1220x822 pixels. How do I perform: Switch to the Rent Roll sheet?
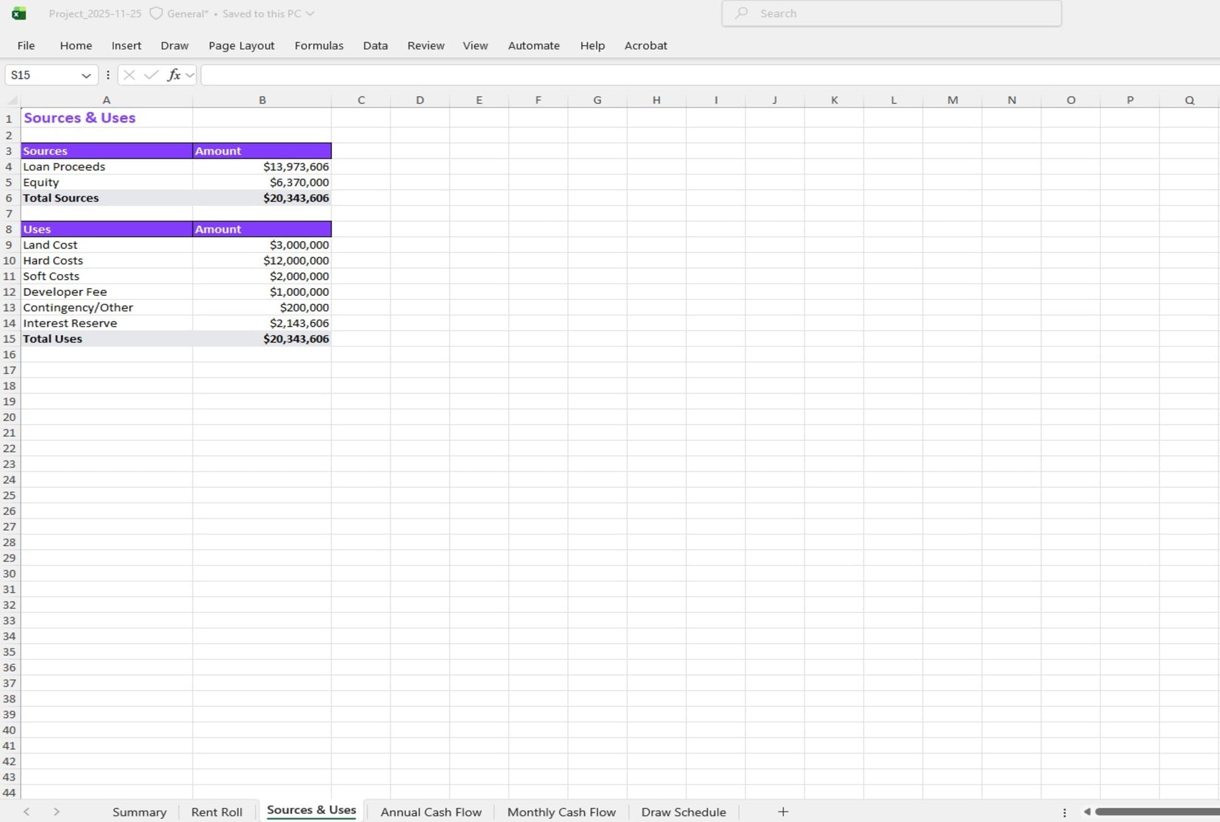[x=217, y=812]
